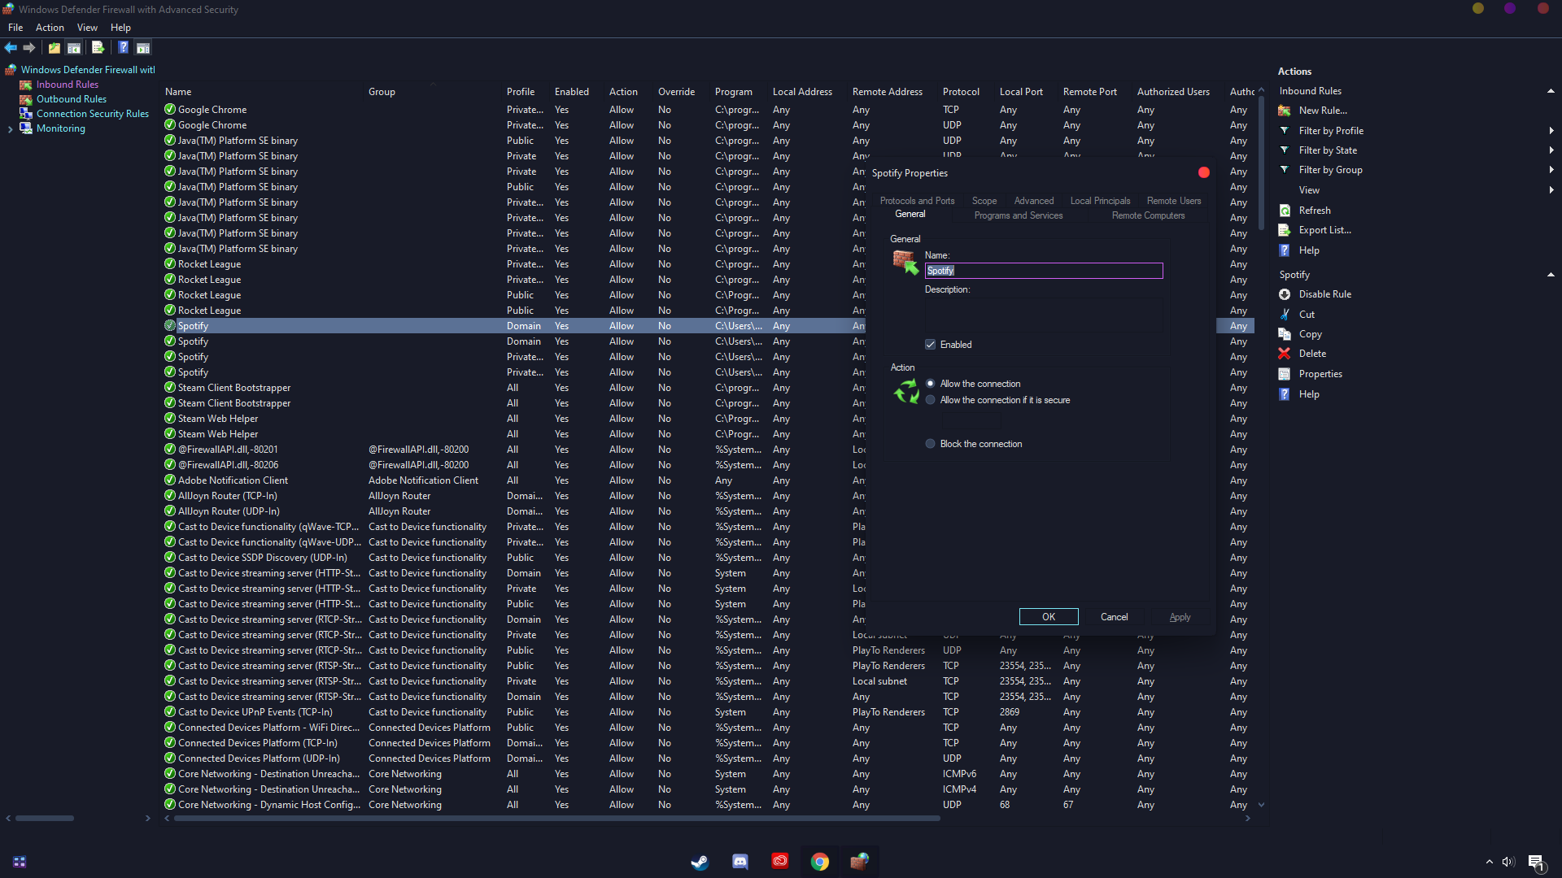Switch to Programs and Services tab
1562x878 pixels.
(1019, 215)
